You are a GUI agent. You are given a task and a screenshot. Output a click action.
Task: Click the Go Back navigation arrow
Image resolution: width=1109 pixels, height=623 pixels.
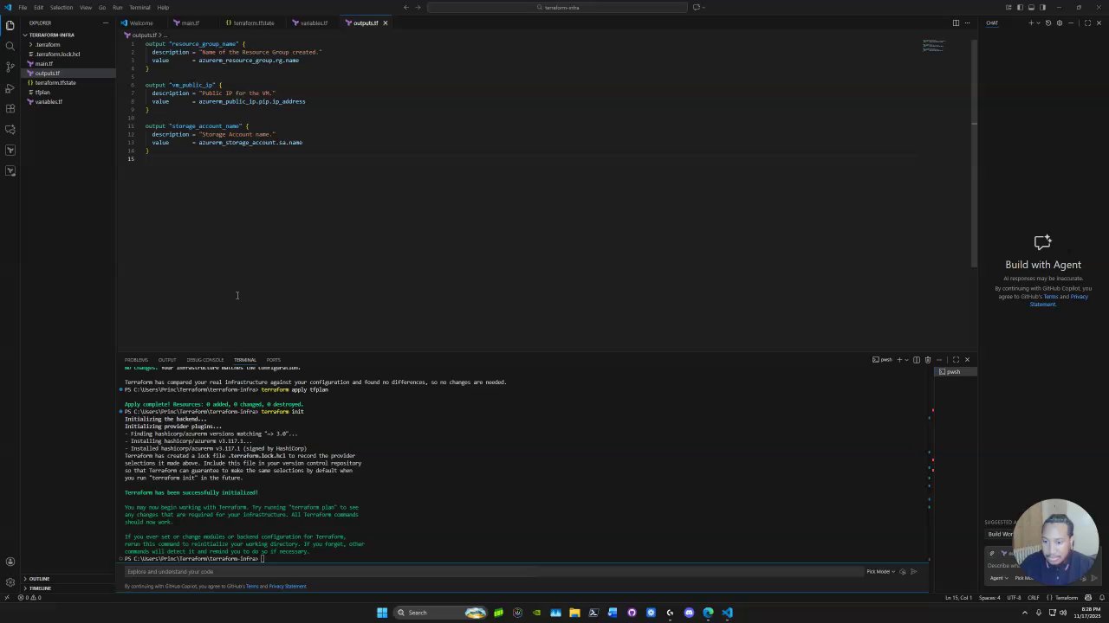pos(405,8)
